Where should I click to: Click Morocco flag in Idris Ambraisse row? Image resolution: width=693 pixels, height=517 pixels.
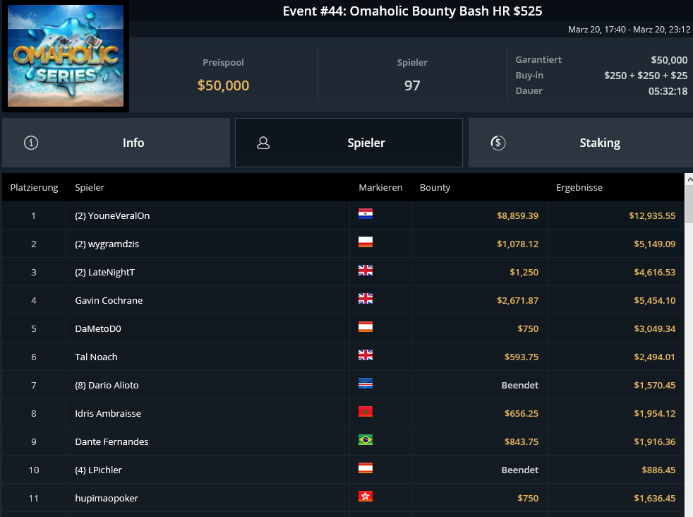366,412
